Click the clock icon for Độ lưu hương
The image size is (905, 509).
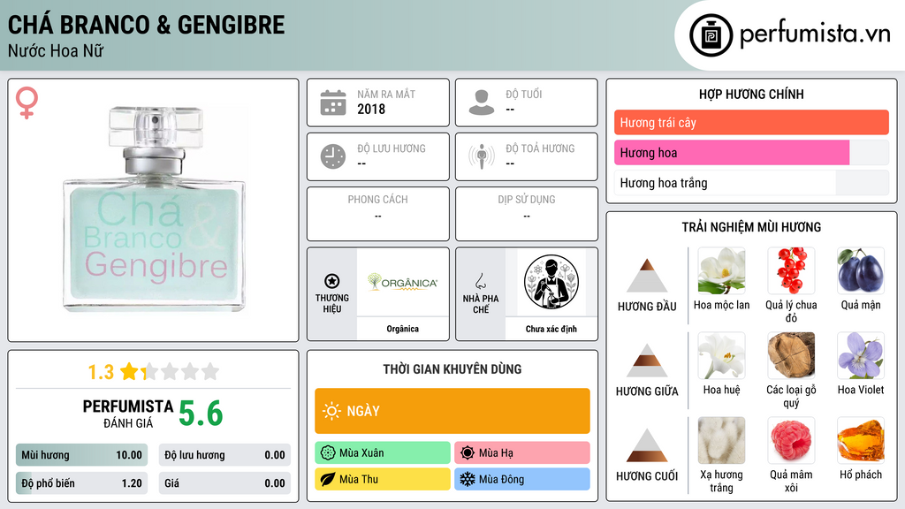(333, 156)
